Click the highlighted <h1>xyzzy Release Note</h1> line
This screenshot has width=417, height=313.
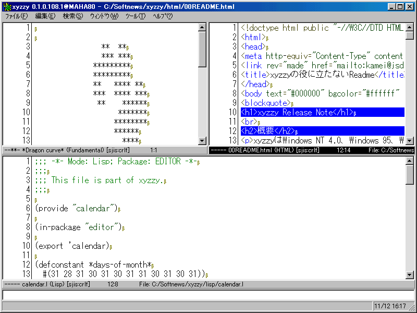tap(323, 112)
